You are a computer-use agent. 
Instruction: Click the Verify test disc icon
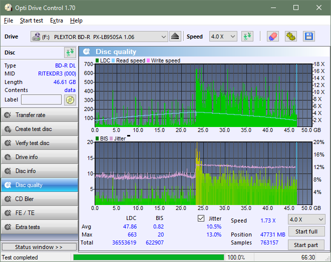point(8,143)
